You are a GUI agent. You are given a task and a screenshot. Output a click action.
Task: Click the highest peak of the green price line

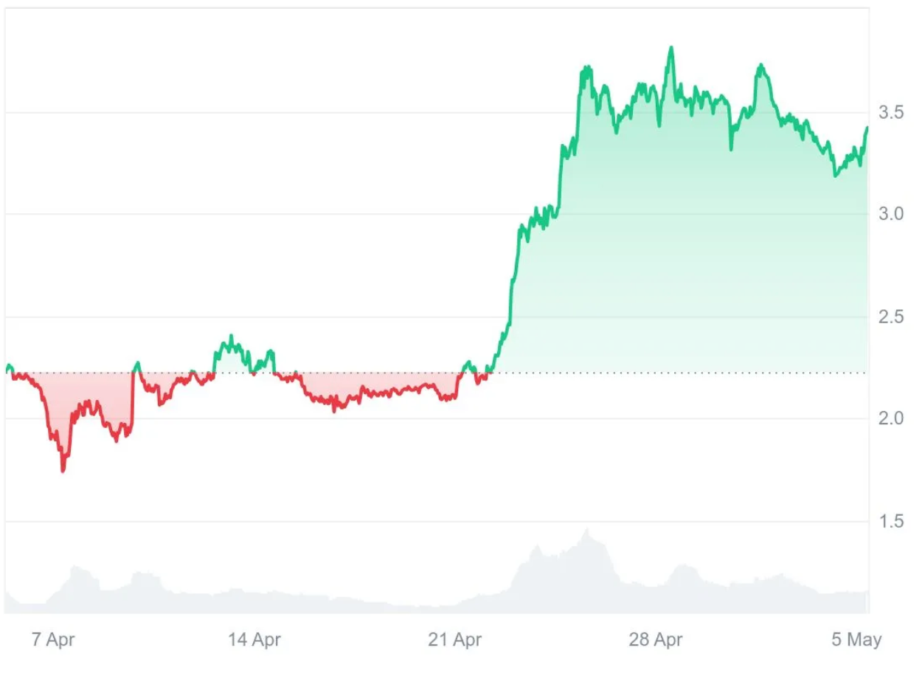pos(670,48)
